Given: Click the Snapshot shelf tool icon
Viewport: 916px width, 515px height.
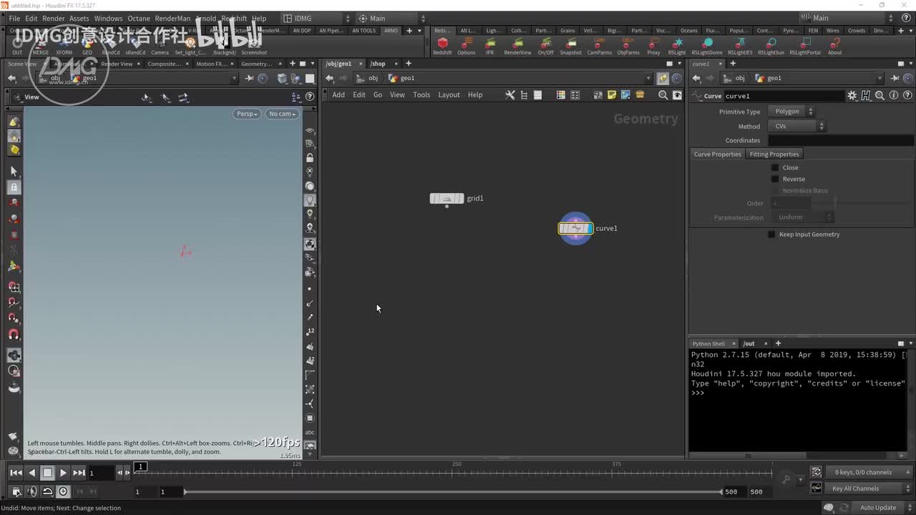Looking at the screenshot, I should coord(570,44).
